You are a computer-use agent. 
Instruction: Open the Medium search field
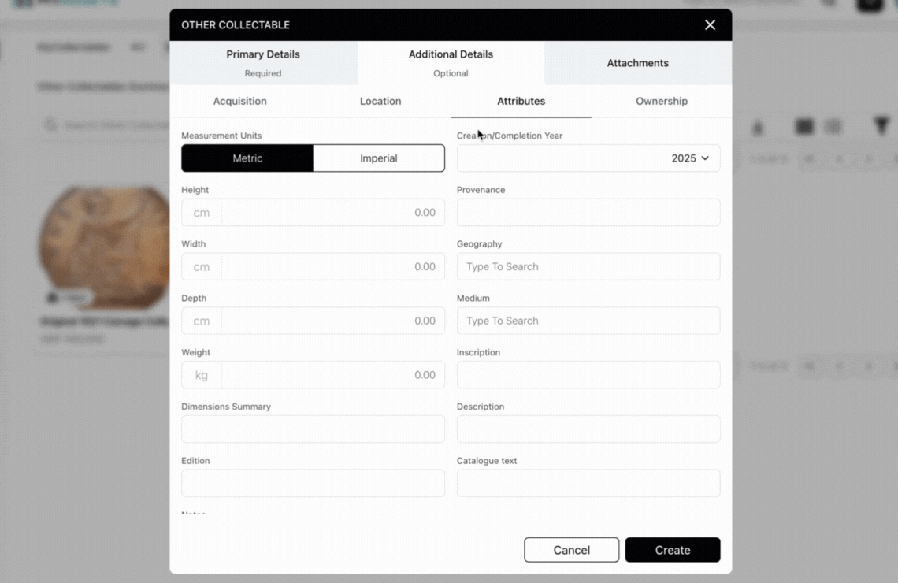[588, 321]
